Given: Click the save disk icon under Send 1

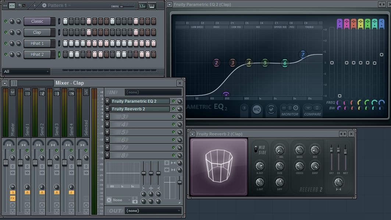Looking at the screenshot, I should (x=27, y=212).
